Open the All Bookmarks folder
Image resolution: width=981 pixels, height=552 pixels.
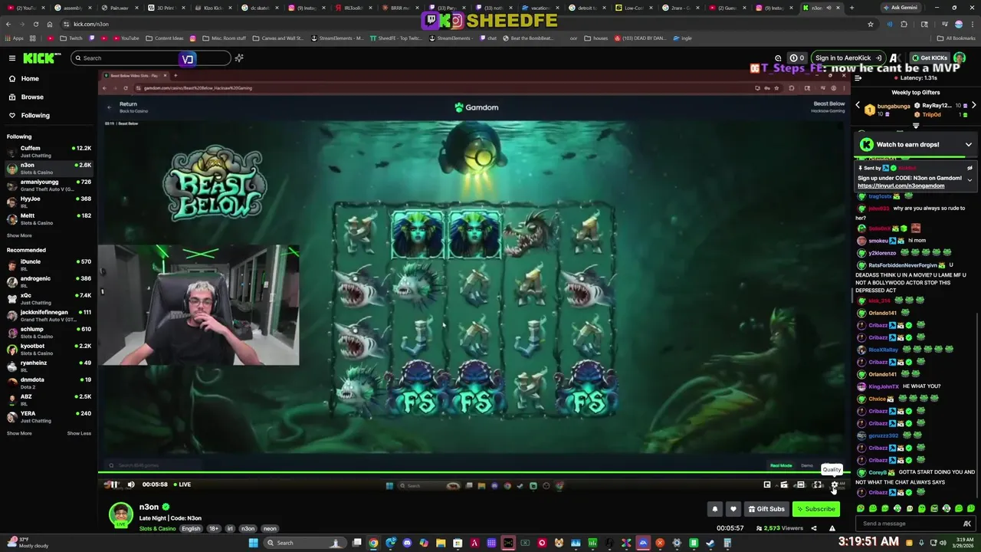(x=956, y=38)
